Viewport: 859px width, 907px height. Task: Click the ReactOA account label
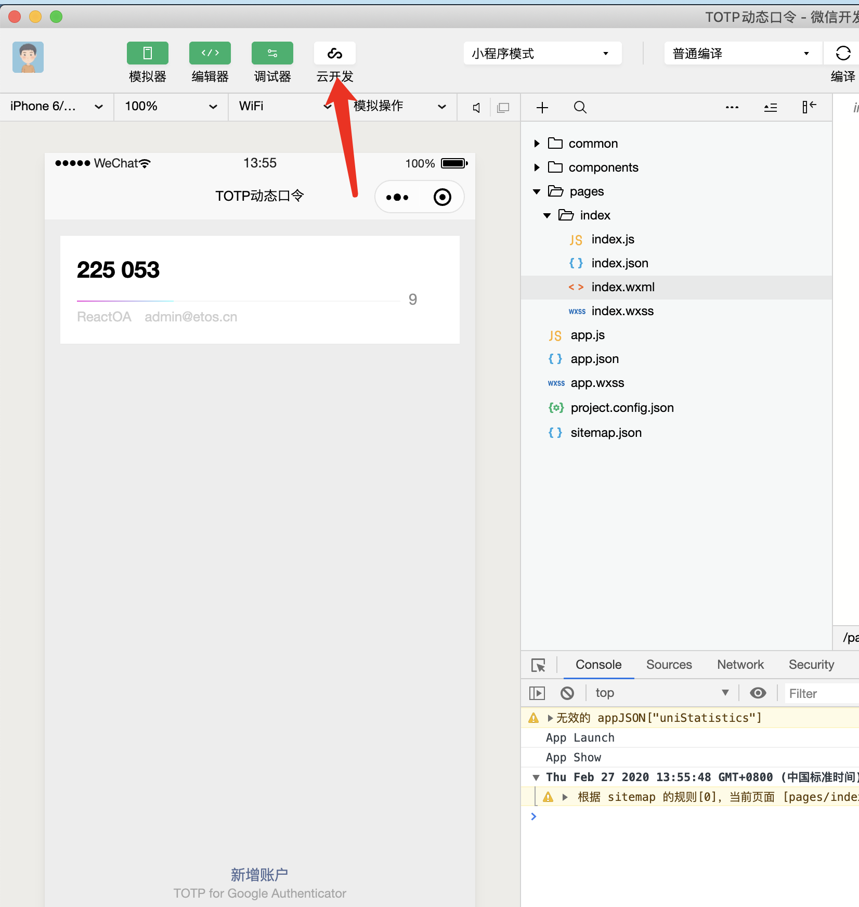point(104,317)
